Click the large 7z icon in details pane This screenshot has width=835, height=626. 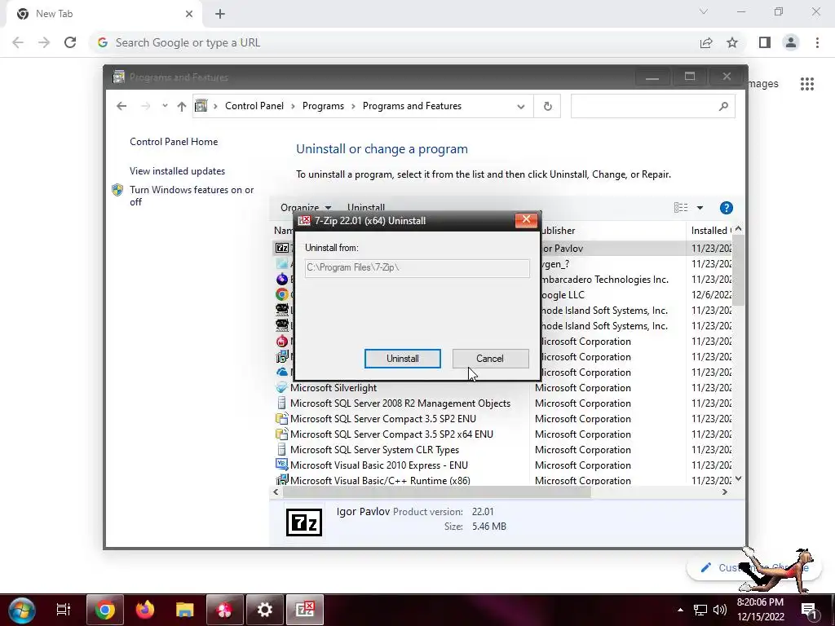click(304, 522)
